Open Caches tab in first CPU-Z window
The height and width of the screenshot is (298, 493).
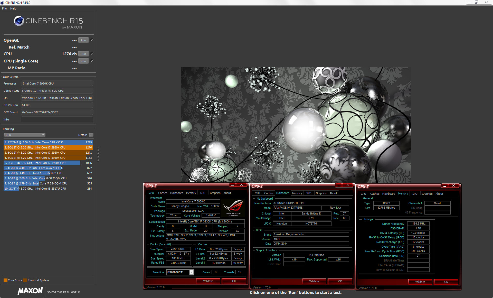(163, 193)
